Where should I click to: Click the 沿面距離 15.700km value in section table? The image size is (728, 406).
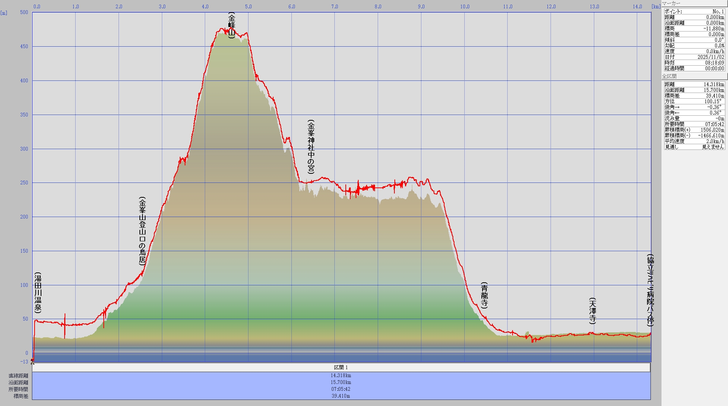(x=341, y=382)
